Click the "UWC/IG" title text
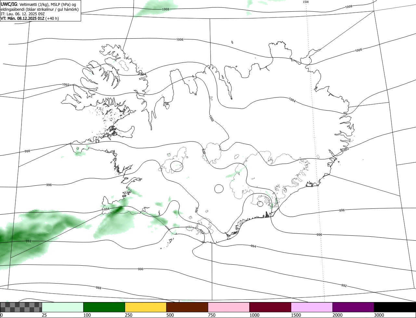Screen dimensions: 416x318 coord(9,4)
